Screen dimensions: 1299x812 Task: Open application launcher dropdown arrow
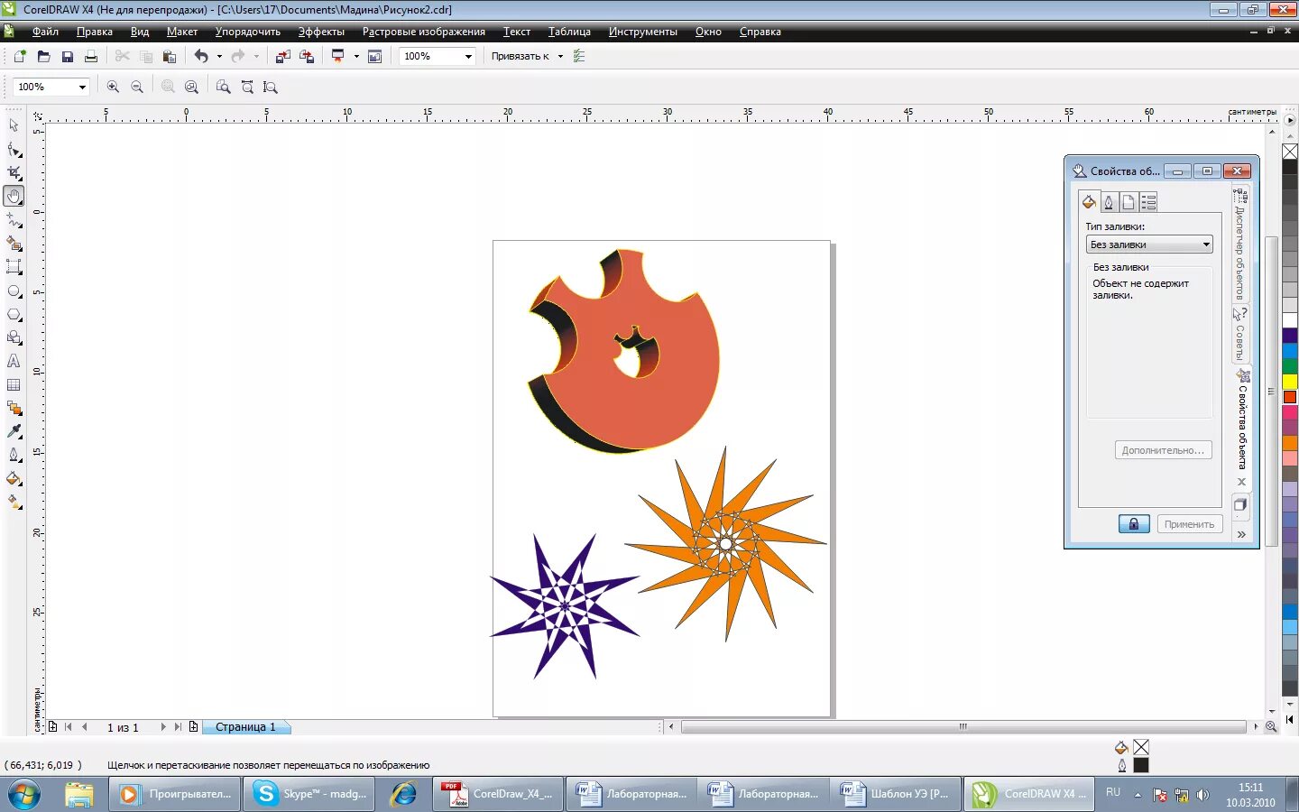356,56
